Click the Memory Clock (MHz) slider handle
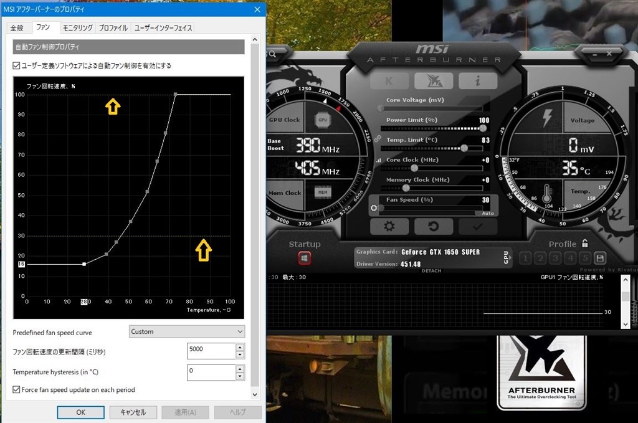Viewport: 638px width, 423px height. (x=406, y=188)
